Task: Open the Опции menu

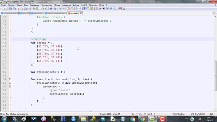Action: [x=57, y=5]
